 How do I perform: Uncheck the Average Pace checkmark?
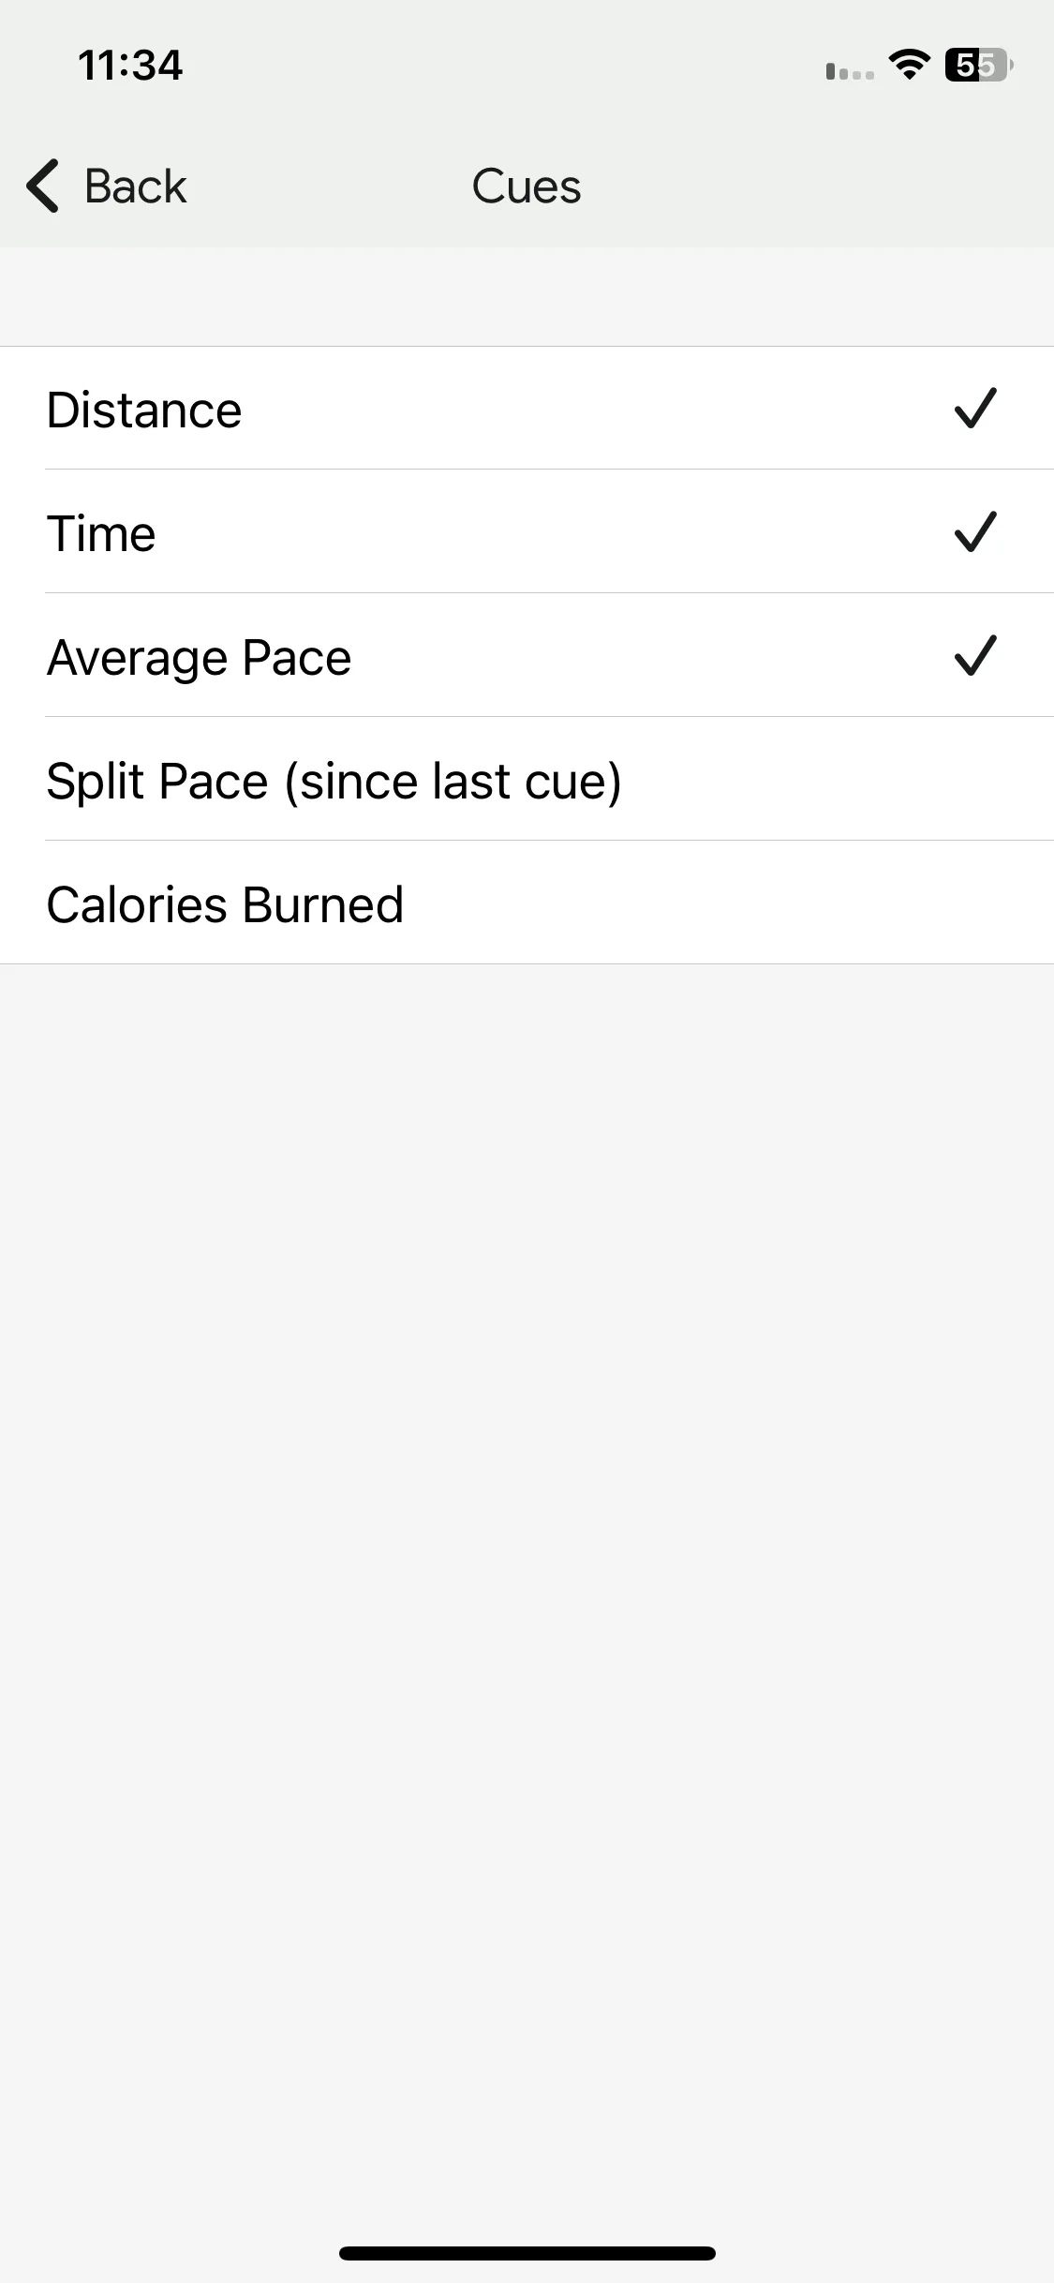[975, 655]
